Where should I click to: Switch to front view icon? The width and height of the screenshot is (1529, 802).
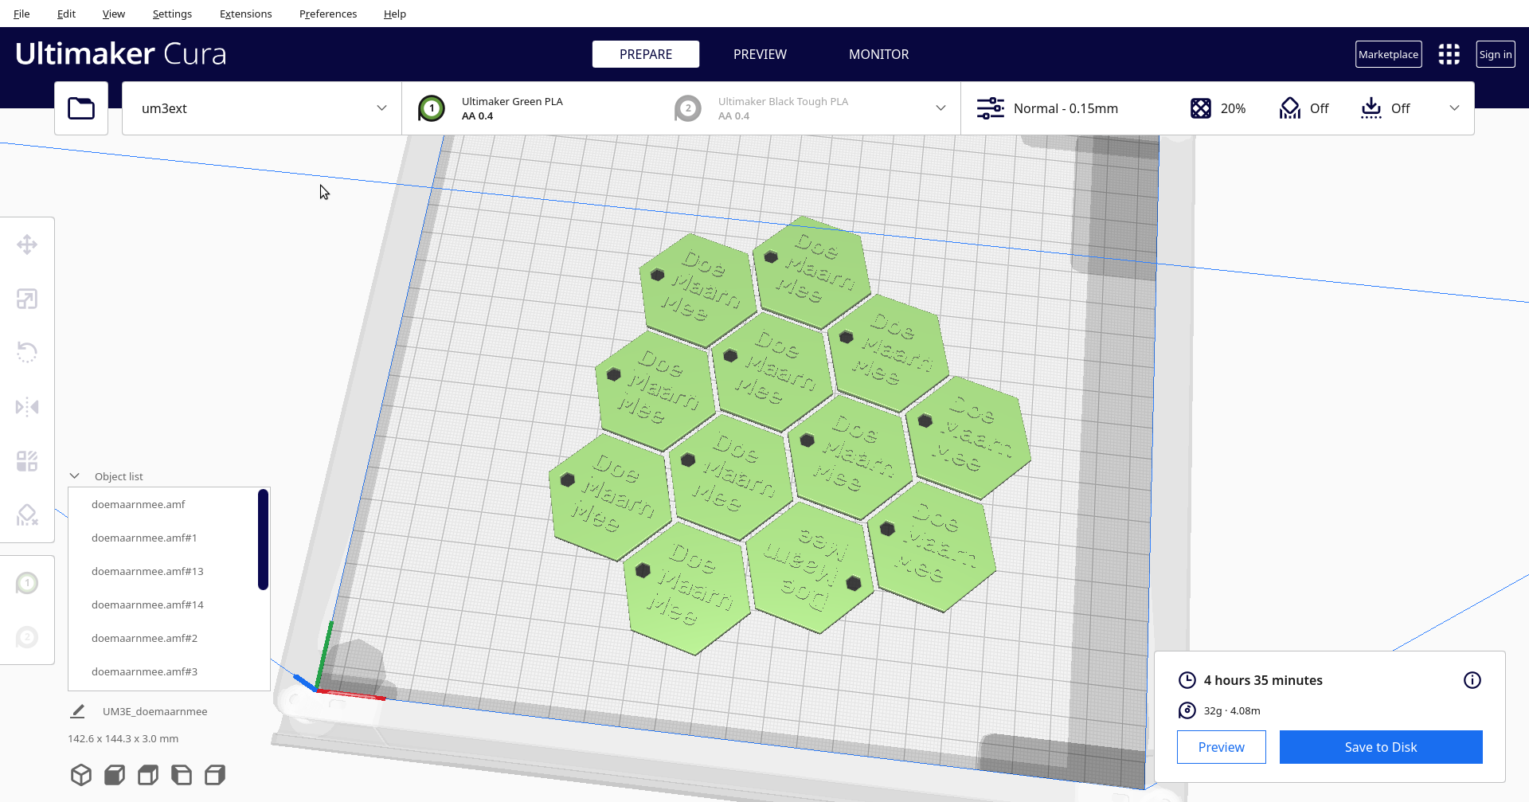[x=115, y=775]
